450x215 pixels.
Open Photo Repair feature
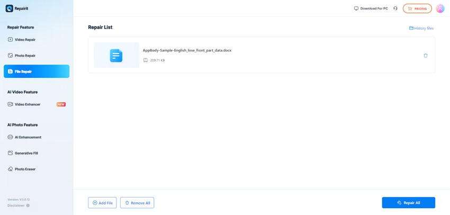click(x=25, y=56)
